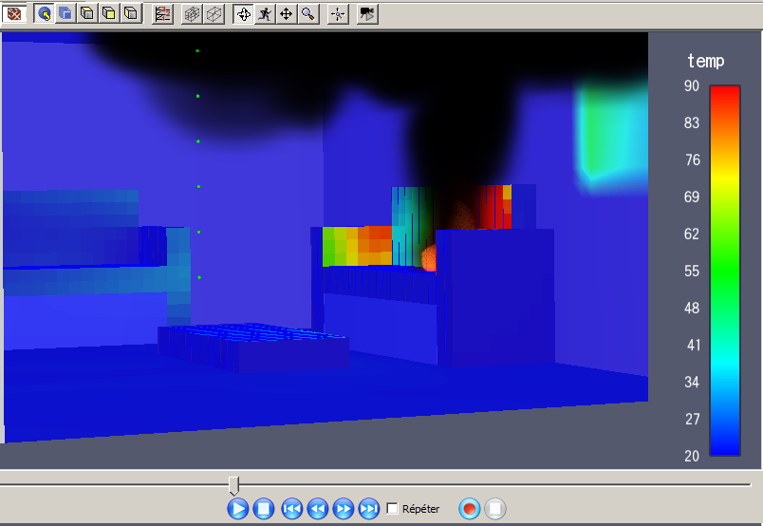The height and width of the screenshot is (526, 763).
Task: Fast forward the animation
Action: [344, 509]
